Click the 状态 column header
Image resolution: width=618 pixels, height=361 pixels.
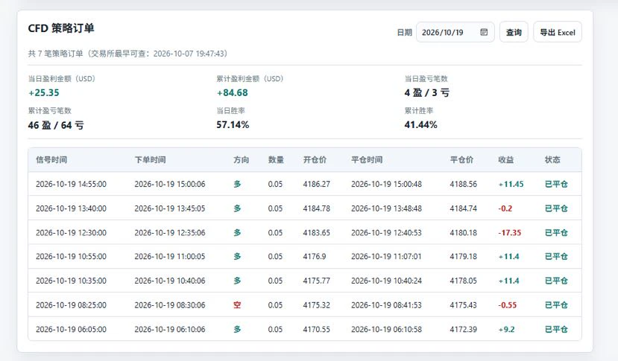coord(552,160)
